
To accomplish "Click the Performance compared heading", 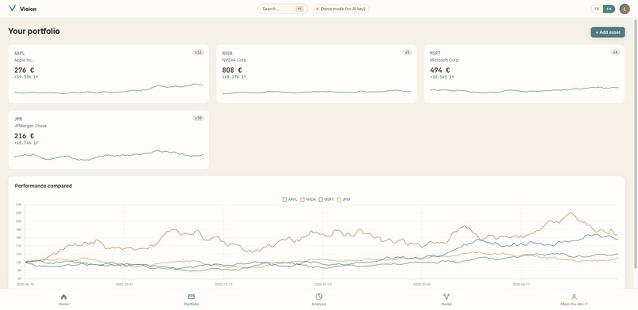I will (x=43, y=186).
